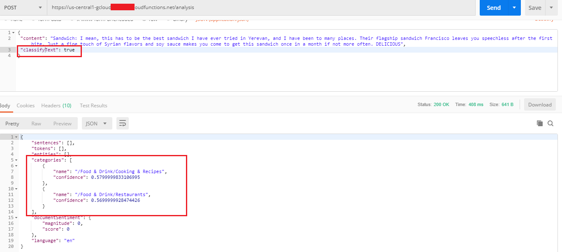Switch the response view to Preview
This screenshot has height=252, width=562.
click(x=62, y=124)
